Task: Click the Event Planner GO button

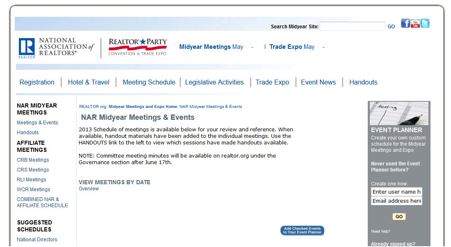Action: pyautogui.click(x=399, y=217)
